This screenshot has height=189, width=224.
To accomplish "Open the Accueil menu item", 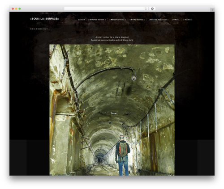I will coord(82,20).
